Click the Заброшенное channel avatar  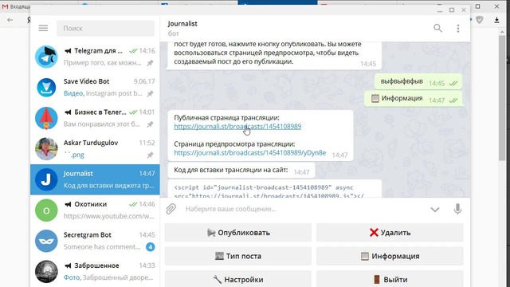[x=46, y=271]
